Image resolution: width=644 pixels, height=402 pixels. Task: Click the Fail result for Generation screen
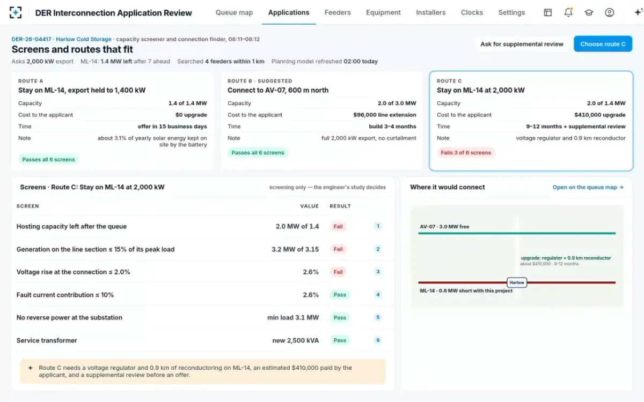(338, 249)
